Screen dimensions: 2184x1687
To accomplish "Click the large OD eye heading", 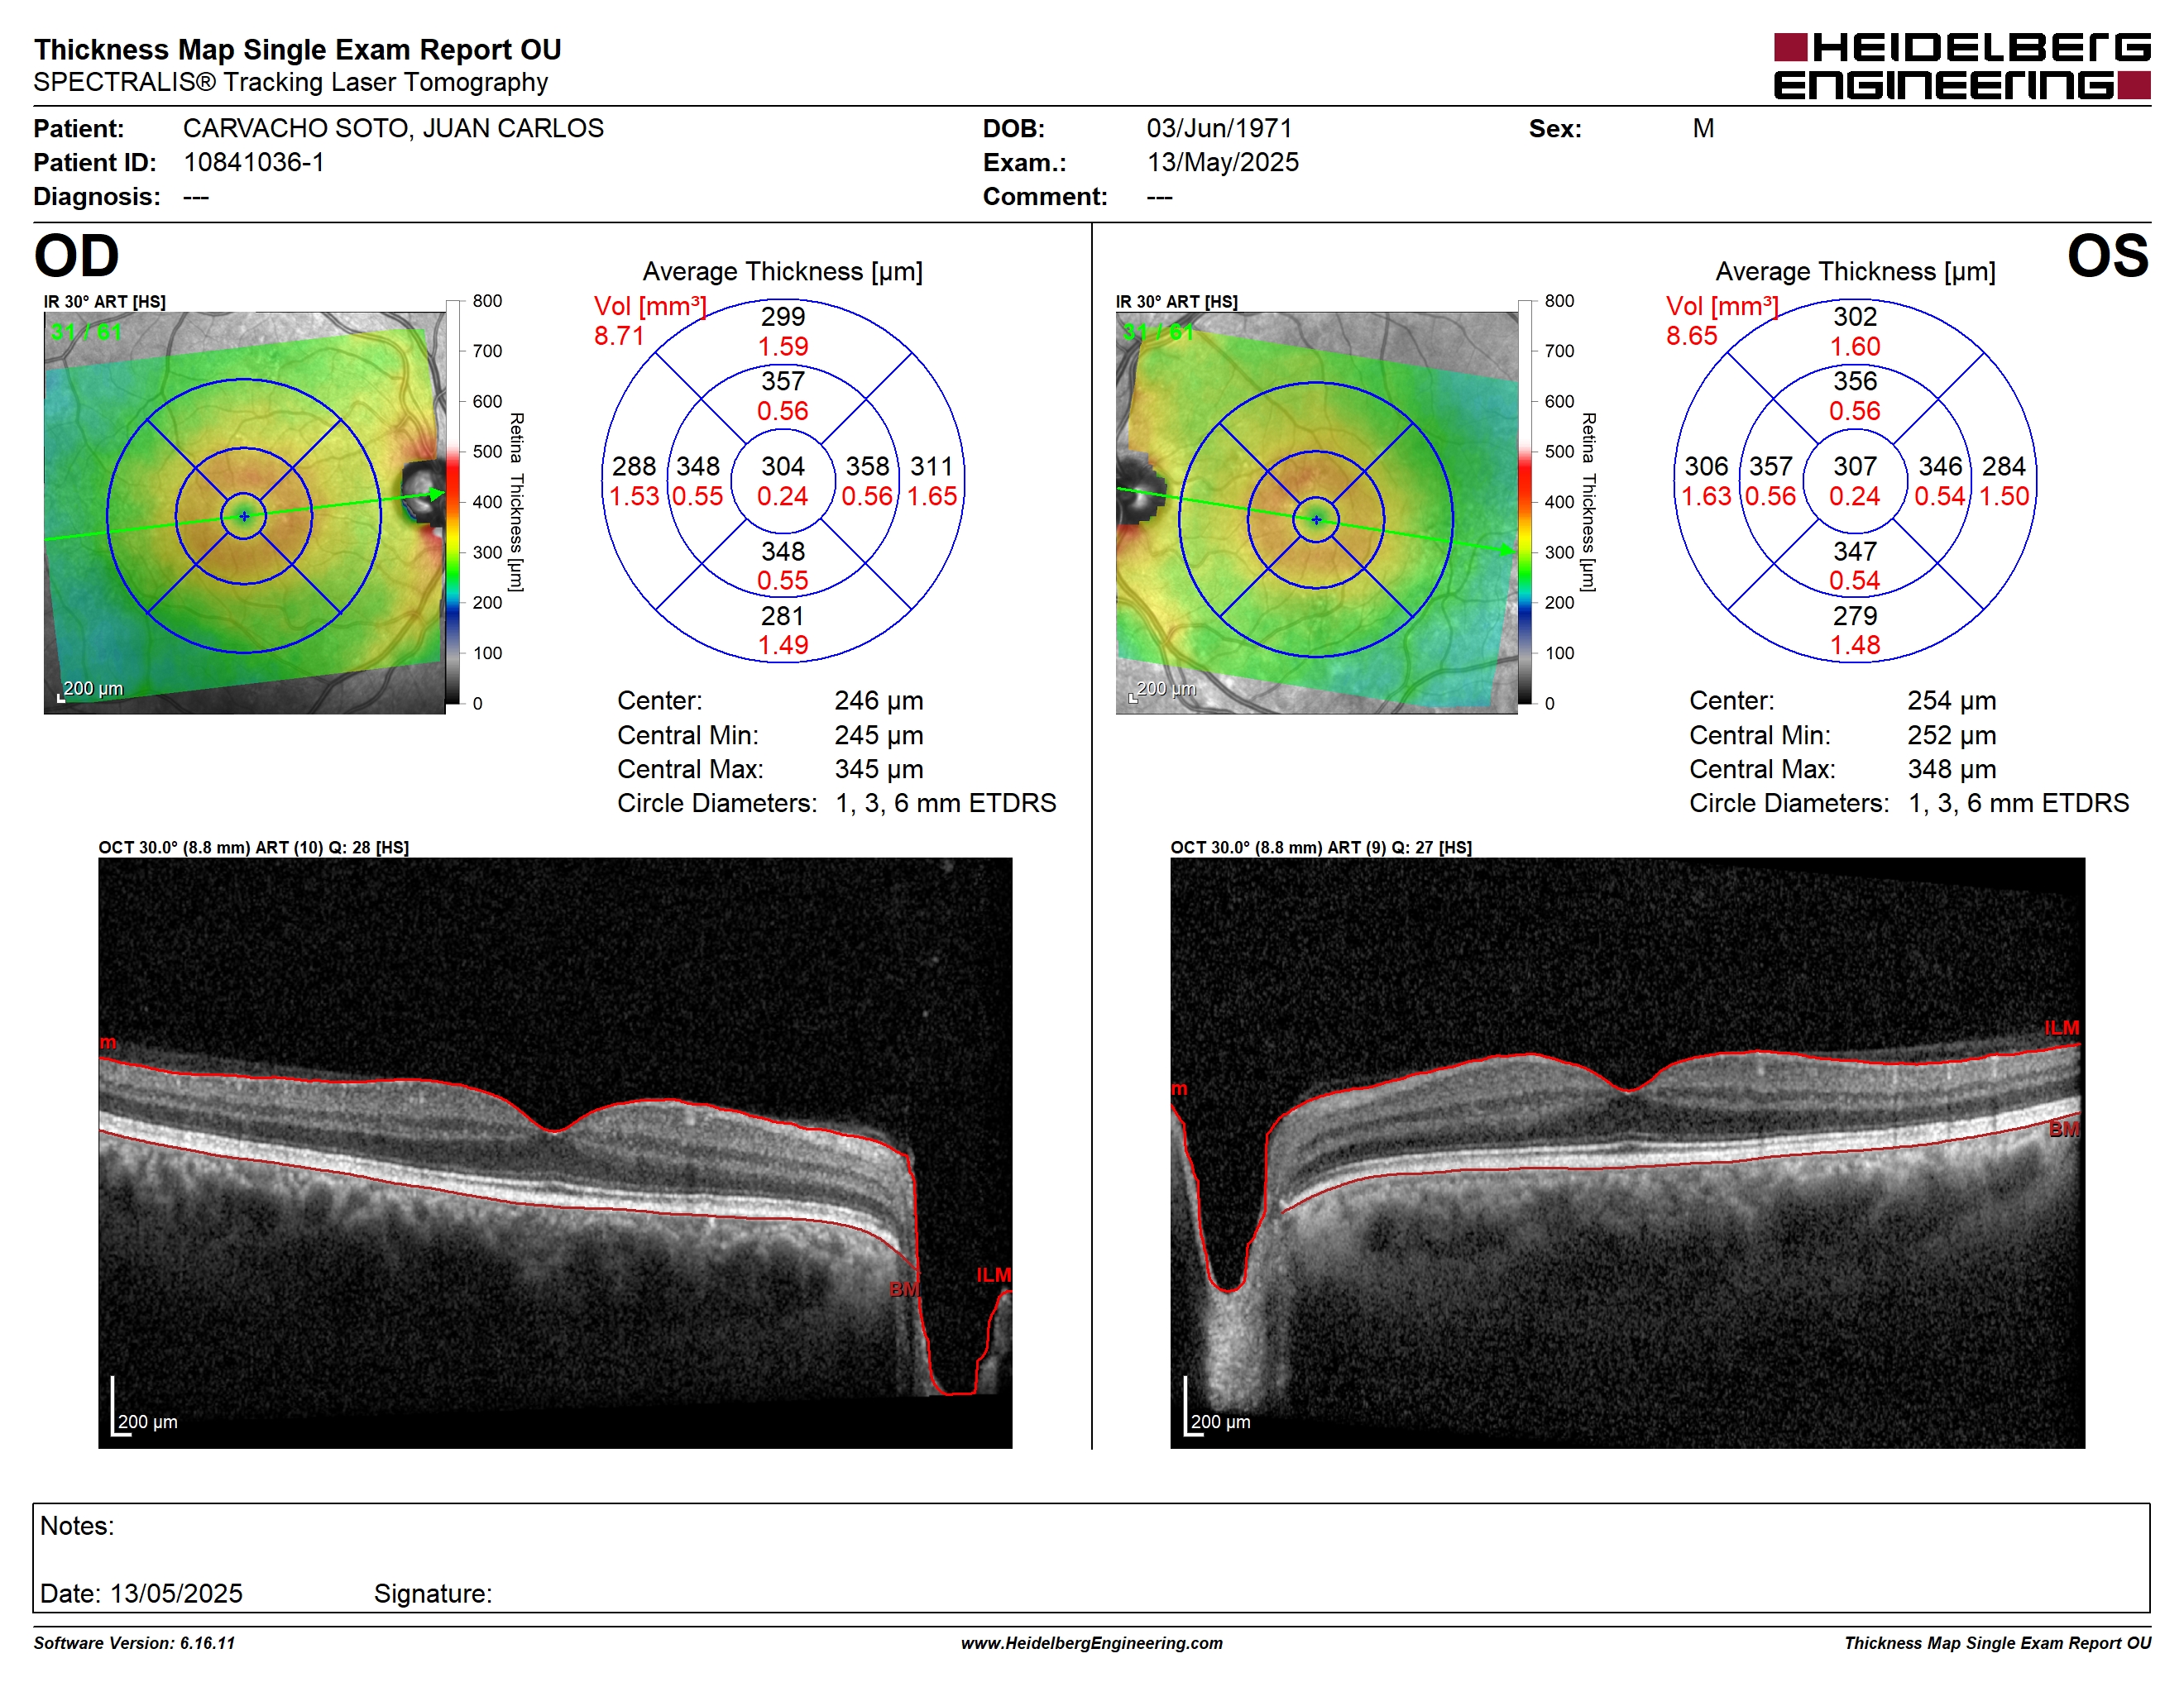I will click(77, 257).
